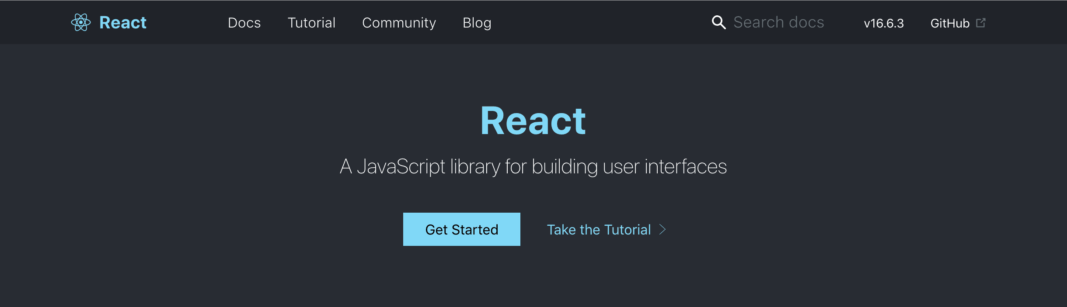1067x307 pixels.
Task: Open the v16.6.3 versions link
Action: coord(883,23)
